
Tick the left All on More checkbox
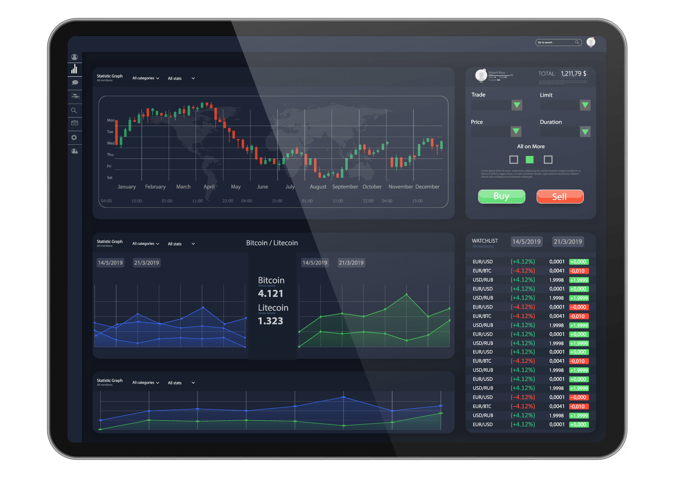point(514,160)
